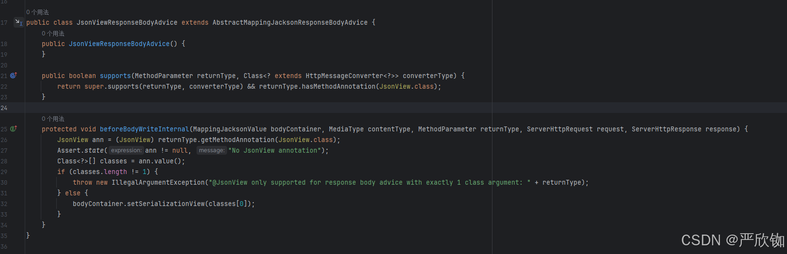Open the usages hint above beforeBodyWriteInternal
The width and height of the screenshot is (787, 254).
click(53, 119)
